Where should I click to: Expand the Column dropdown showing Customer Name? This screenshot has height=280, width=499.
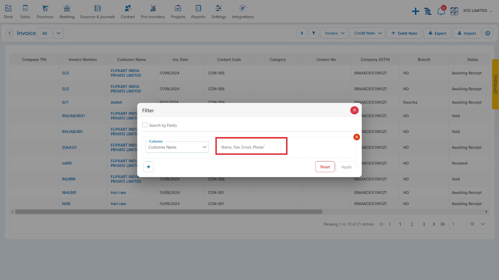[177, 147]
